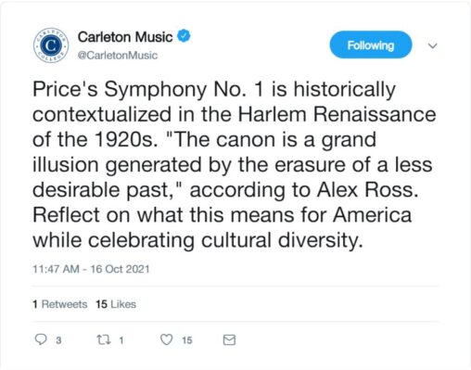
Task: Click the name Alex Ross in tweet
Action: [368, 189]
